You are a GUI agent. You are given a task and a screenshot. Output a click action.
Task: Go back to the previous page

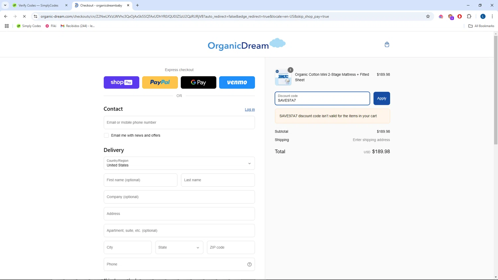pos(6,16)
